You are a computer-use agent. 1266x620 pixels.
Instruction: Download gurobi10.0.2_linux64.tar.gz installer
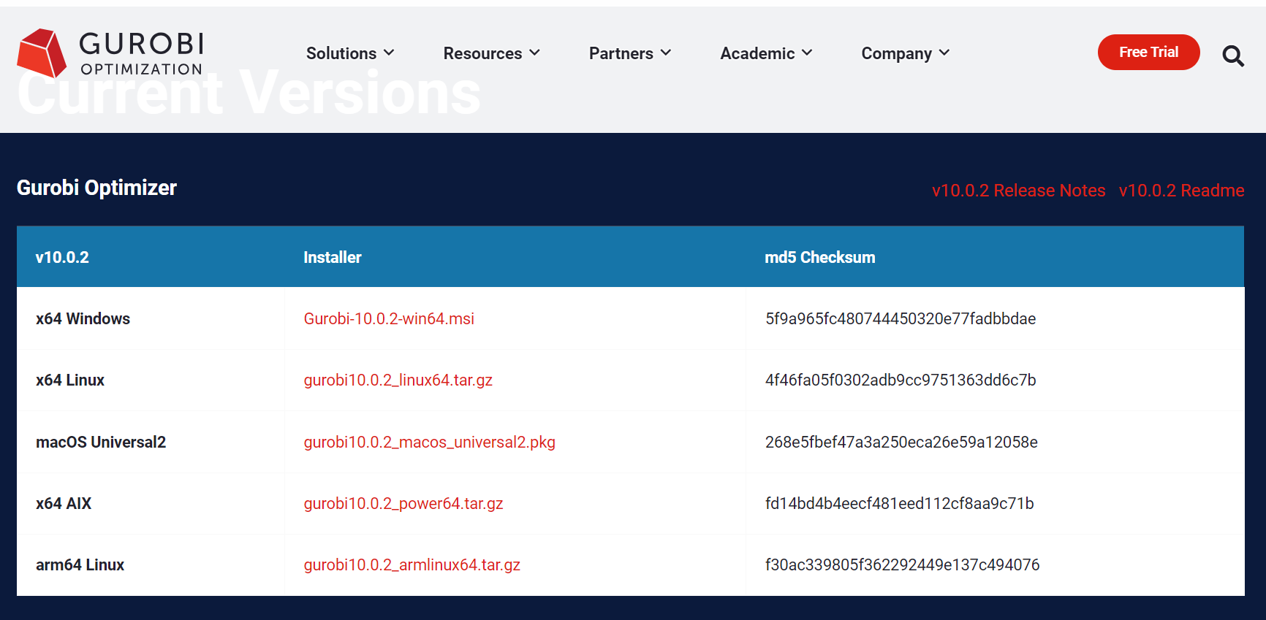click(398, 380)
